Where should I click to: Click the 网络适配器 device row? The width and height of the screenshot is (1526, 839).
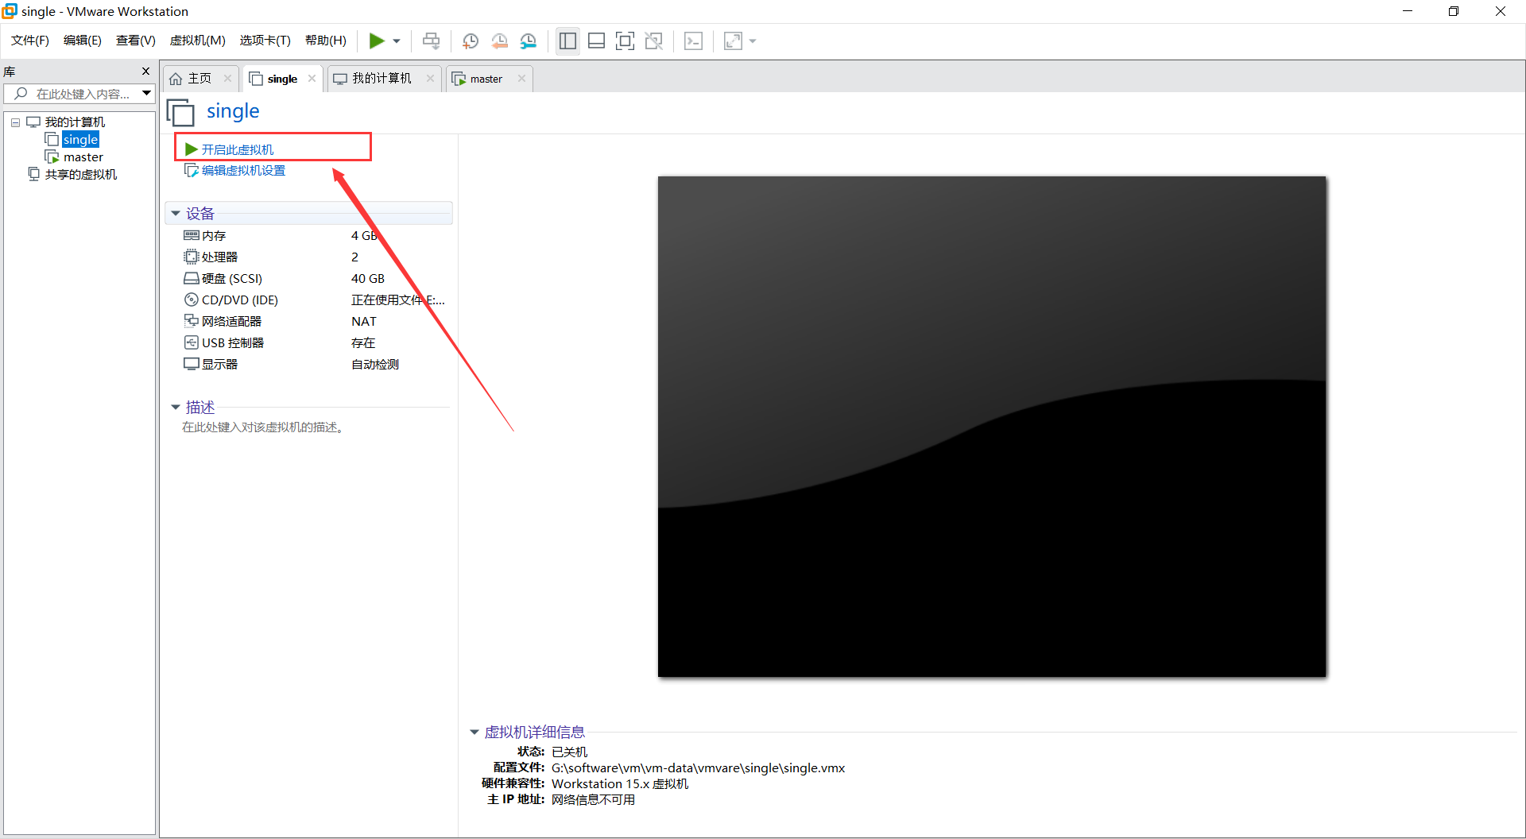(309, 322)
